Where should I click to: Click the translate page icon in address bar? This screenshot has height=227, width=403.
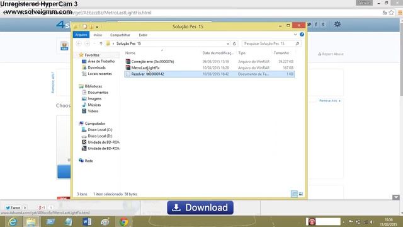385,13
